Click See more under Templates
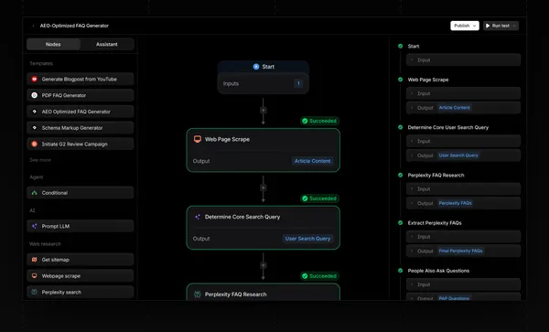 (x=40, y=160)
